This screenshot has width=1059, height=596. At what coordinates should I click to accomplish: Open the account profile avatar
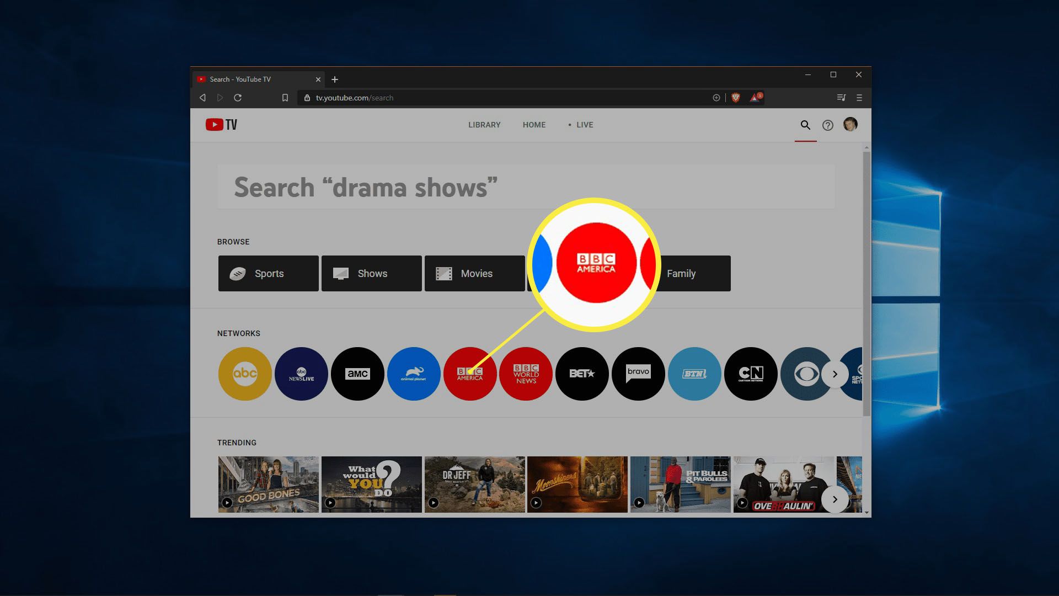(850, 124)
